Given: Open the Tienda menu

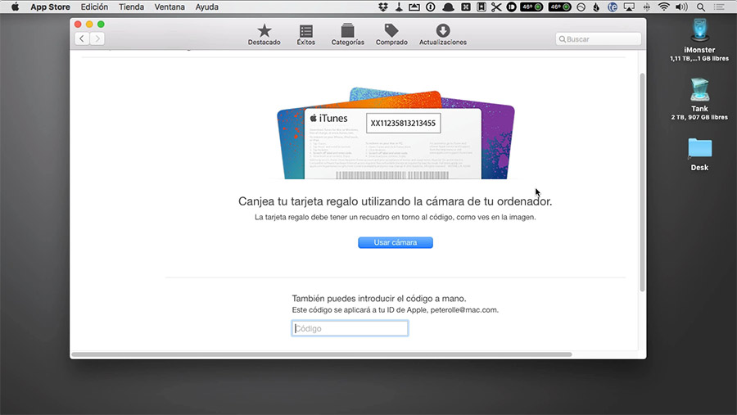Looking at the screenshot, I should [x=131, y=7].
